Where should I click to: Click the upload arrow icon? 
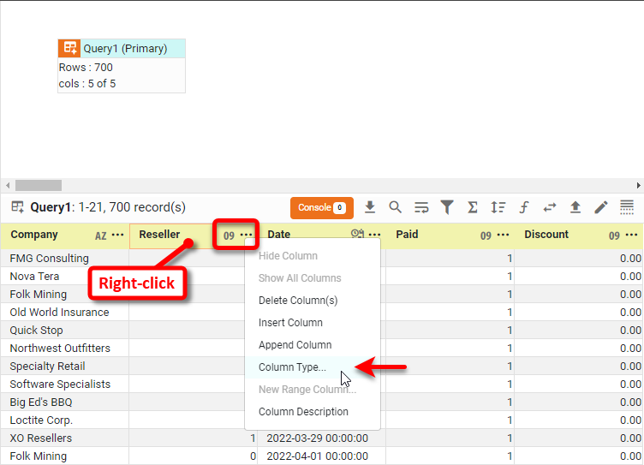575,207
